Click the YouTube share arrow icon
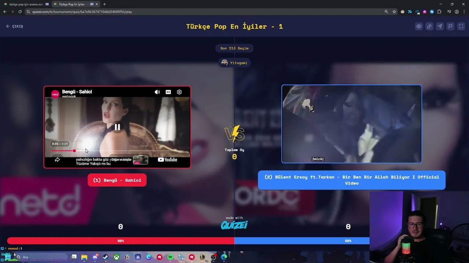Viewport: 469px width, 263px height. tap(57, 160)
